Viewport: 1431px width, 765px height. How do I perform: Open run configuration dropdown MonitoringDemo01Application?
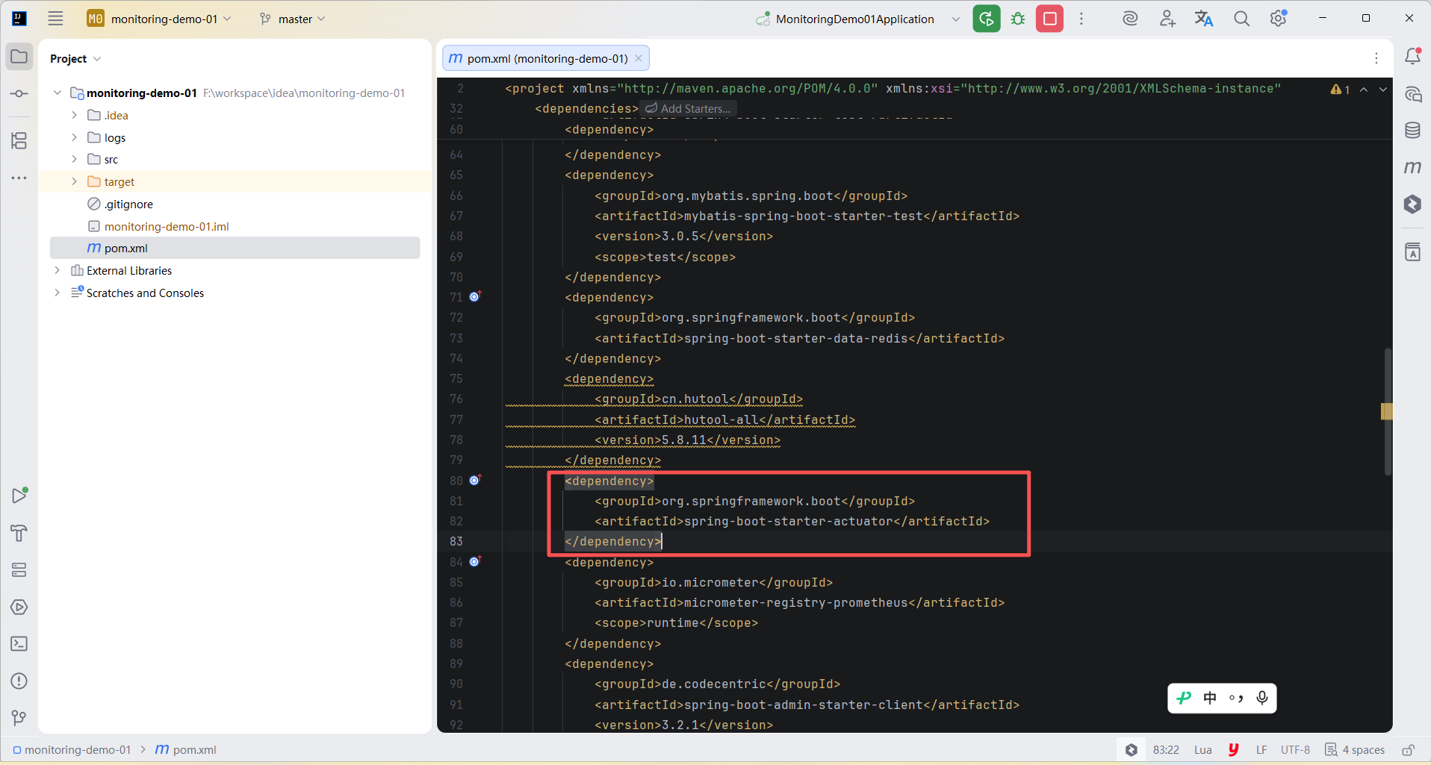[857, 19]
